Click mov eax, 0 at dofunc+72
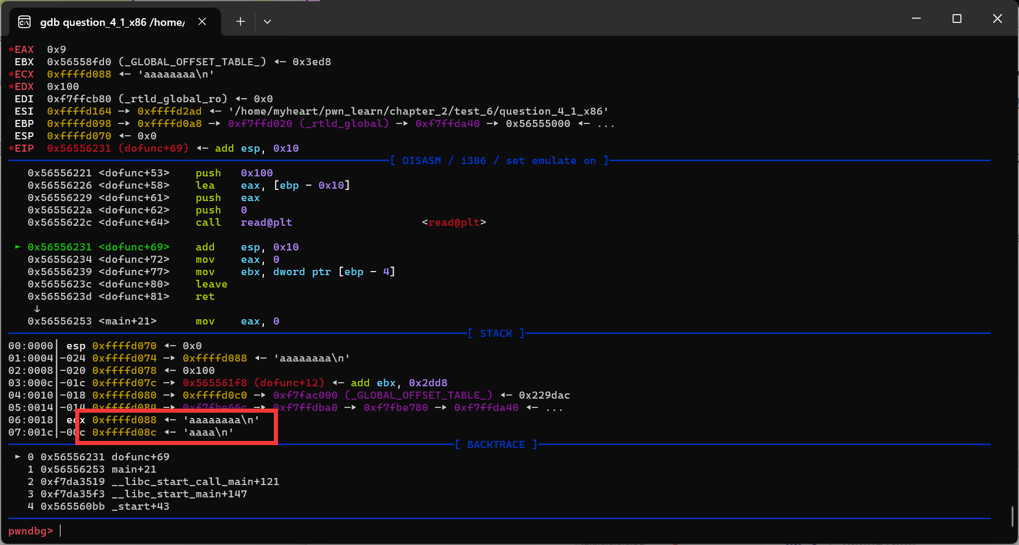The width and height of the screenshot is (1019, 545). pos(153,259)
